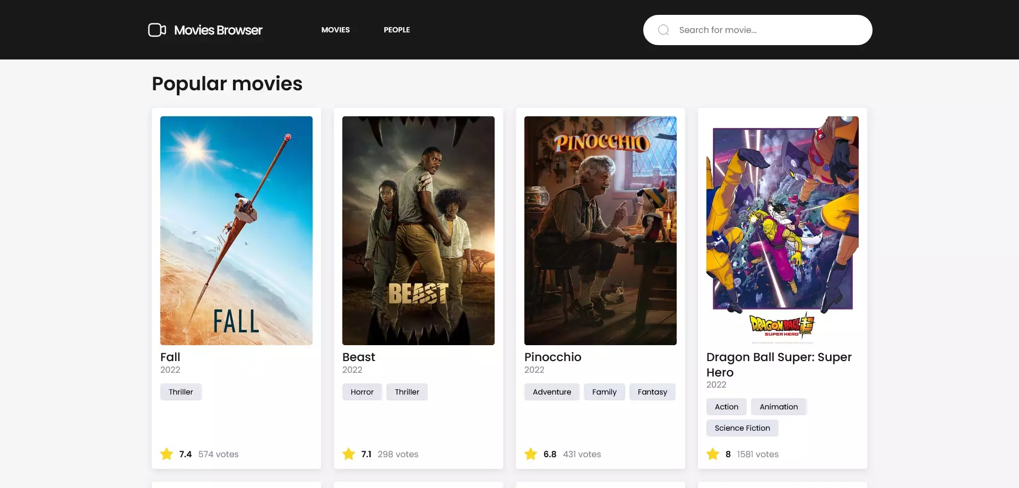
Task: Focus the Search for movie input field
Action: [757, 30]
